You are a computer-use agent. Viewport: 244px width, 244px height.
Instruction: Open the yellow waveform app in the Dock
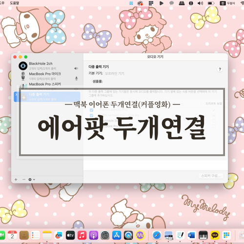click(140, 235)
